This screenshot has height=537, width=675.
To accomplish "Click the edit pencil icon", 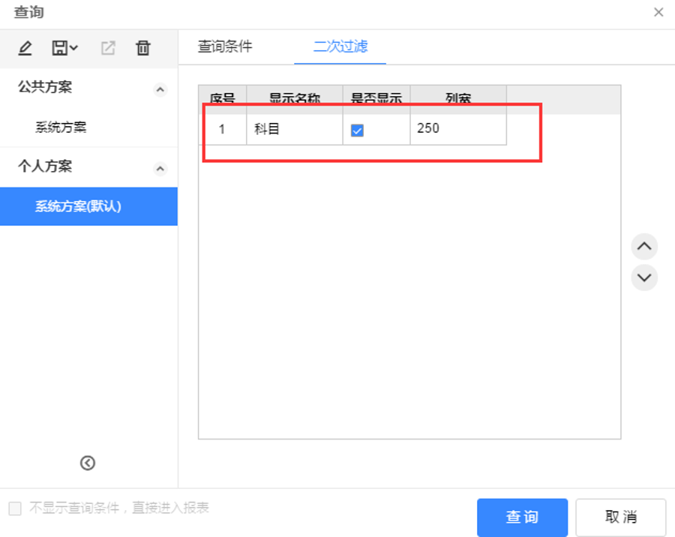I will [25, 49].
